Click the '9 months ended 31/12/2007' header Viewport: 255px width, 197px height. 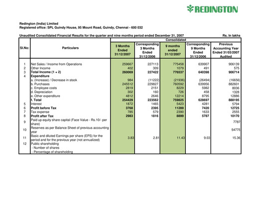[173, 50]
